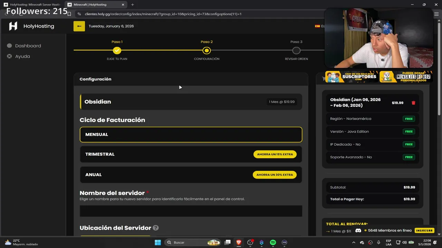Click the Obsidian plan header
442x248 pixels.
click(191, 102)
